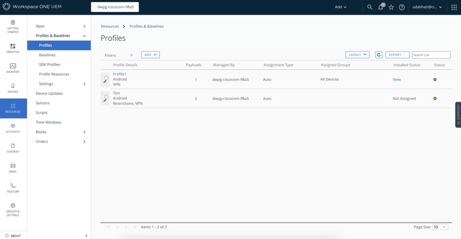Expand the Filters panel arrows

131,55
